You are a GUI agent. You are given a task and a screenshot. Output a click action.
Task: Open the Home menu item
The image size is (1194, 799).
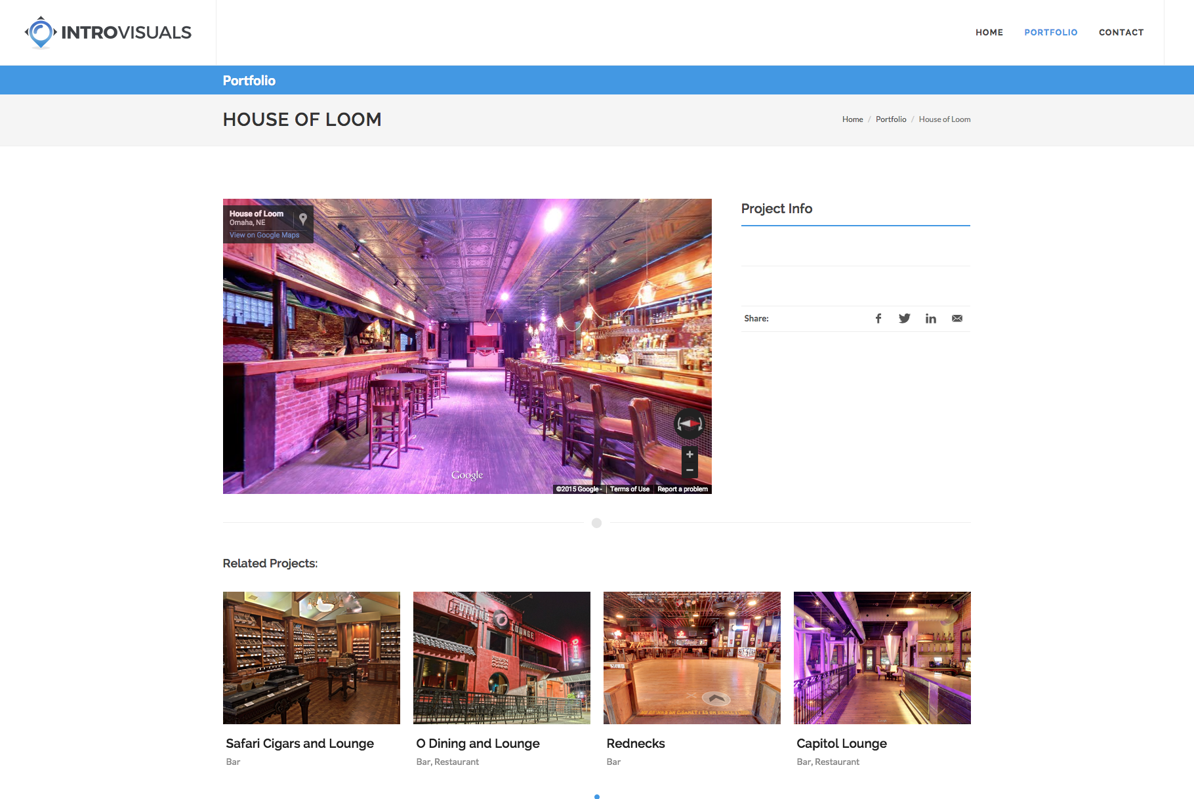[989, 32]
